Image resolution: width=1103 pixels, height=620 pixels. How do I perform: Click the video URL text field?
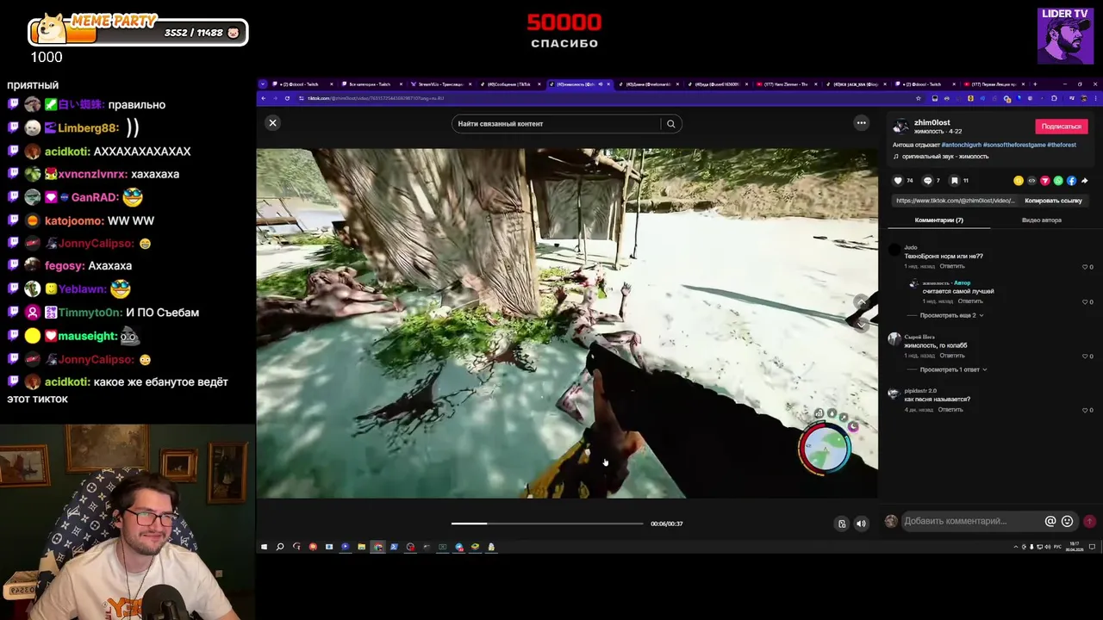coord(955,201)
